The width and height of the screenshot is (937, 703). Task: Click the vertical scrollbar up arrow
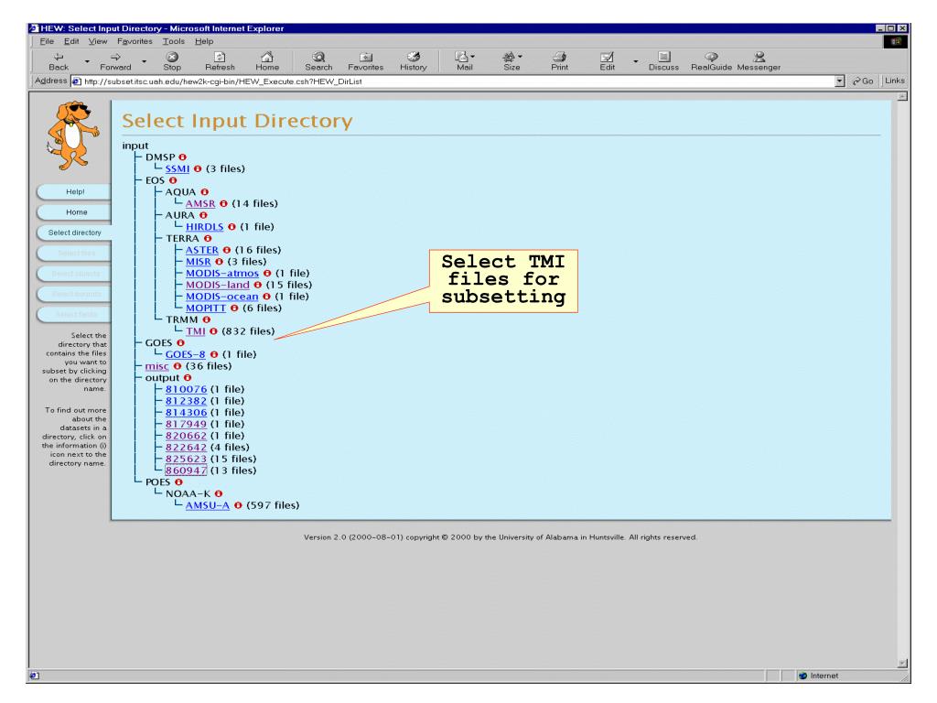pyautogui.click(x=902, y=96)
